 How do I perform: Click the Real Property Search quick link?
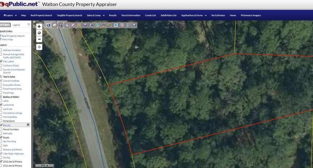13,36
